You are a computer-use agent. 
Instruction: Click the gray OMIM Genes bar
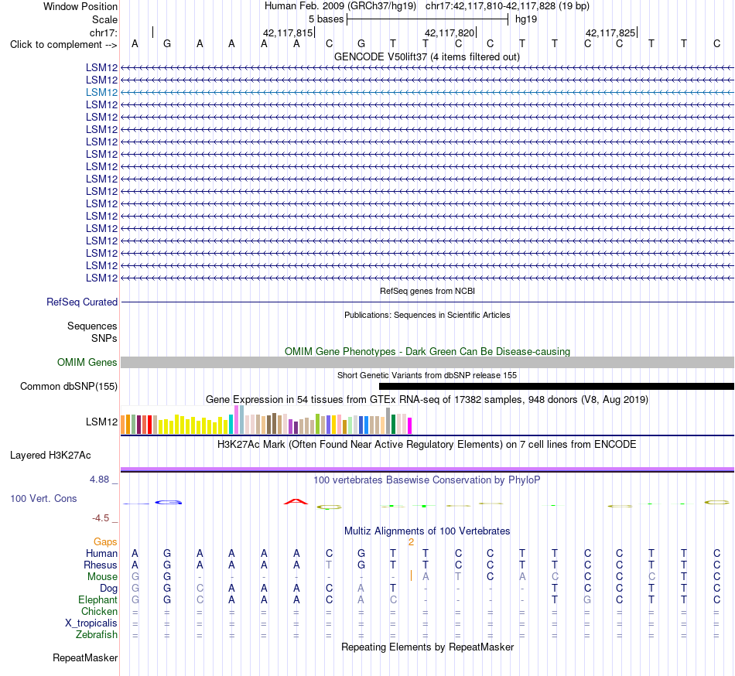(427, 362)
